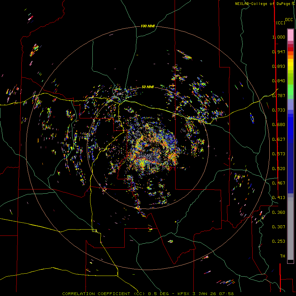
Task: Click the 0.467 scale value
Action: 279,183
